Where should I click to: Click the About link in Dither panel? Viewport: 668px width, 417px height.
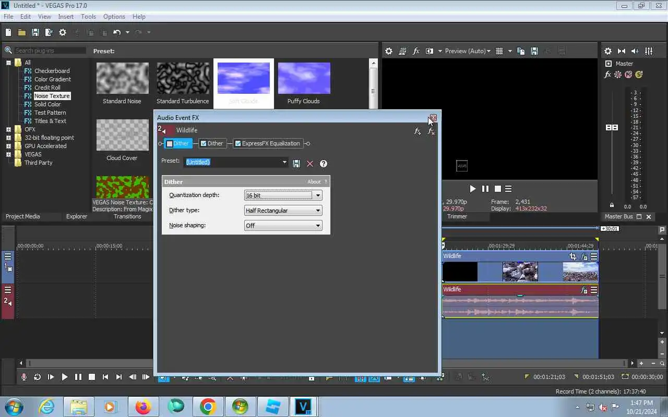pos(314,182)
